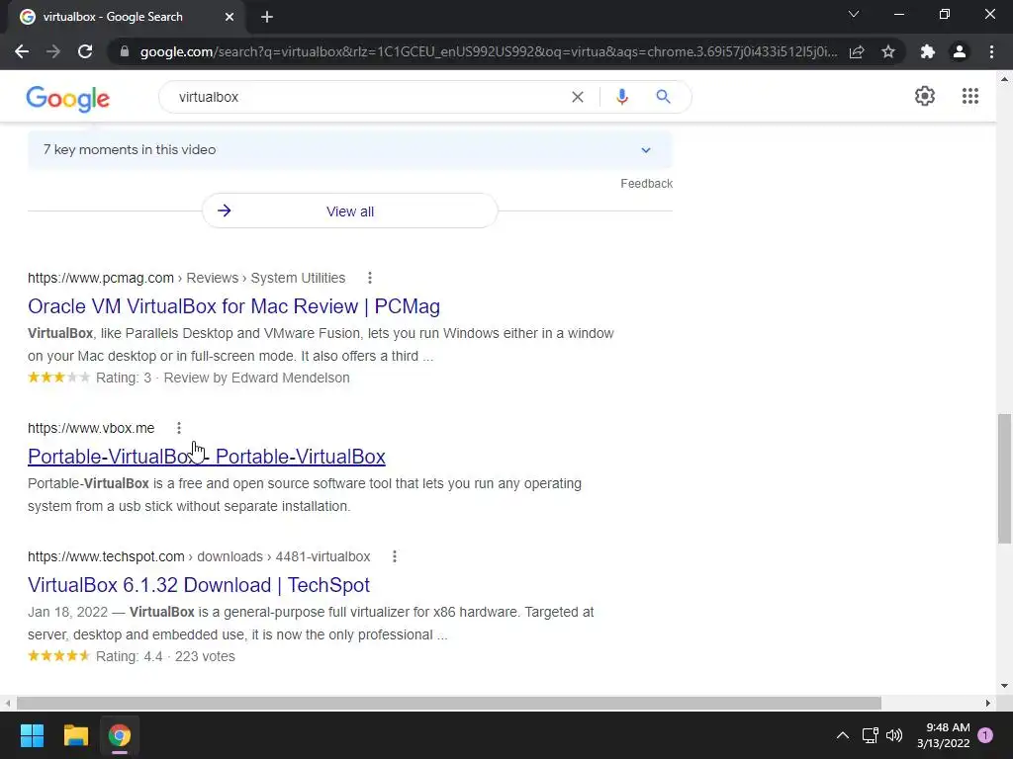Start voice search with the microphone
The image size is (1013, 759).
(x=622, y=97)
